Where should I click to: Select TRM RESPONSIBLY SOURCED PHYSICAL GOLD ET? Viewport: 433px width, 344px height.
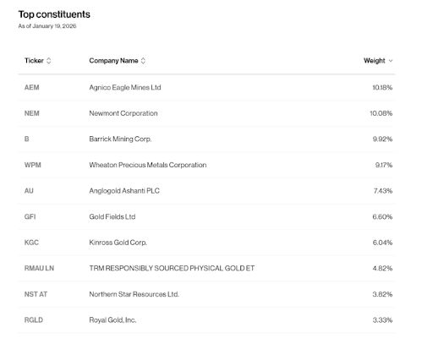pyautogui.click(x=172, y=268)
